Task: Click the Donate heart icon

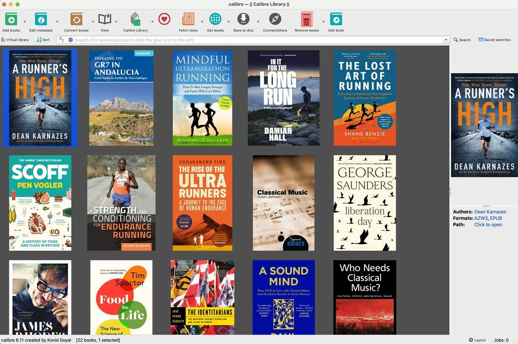Action: click(x=164, y=19)
